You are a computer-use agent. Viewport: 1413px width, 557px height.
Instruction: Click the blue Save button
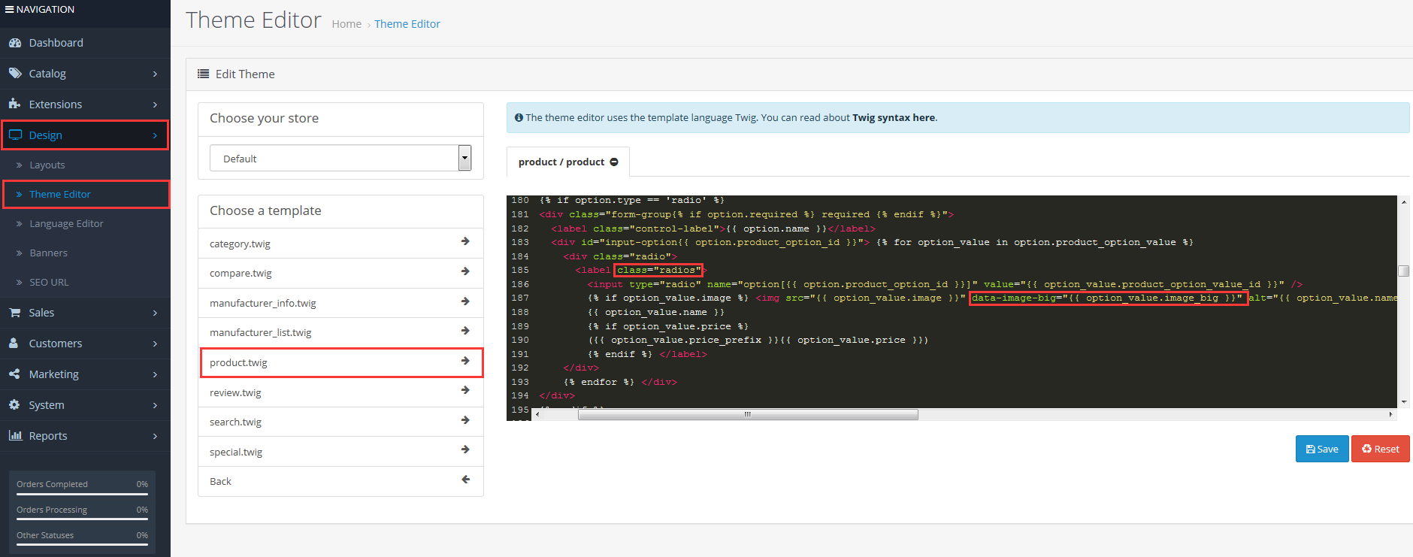pyautogui.click(x=1322, y=449)
